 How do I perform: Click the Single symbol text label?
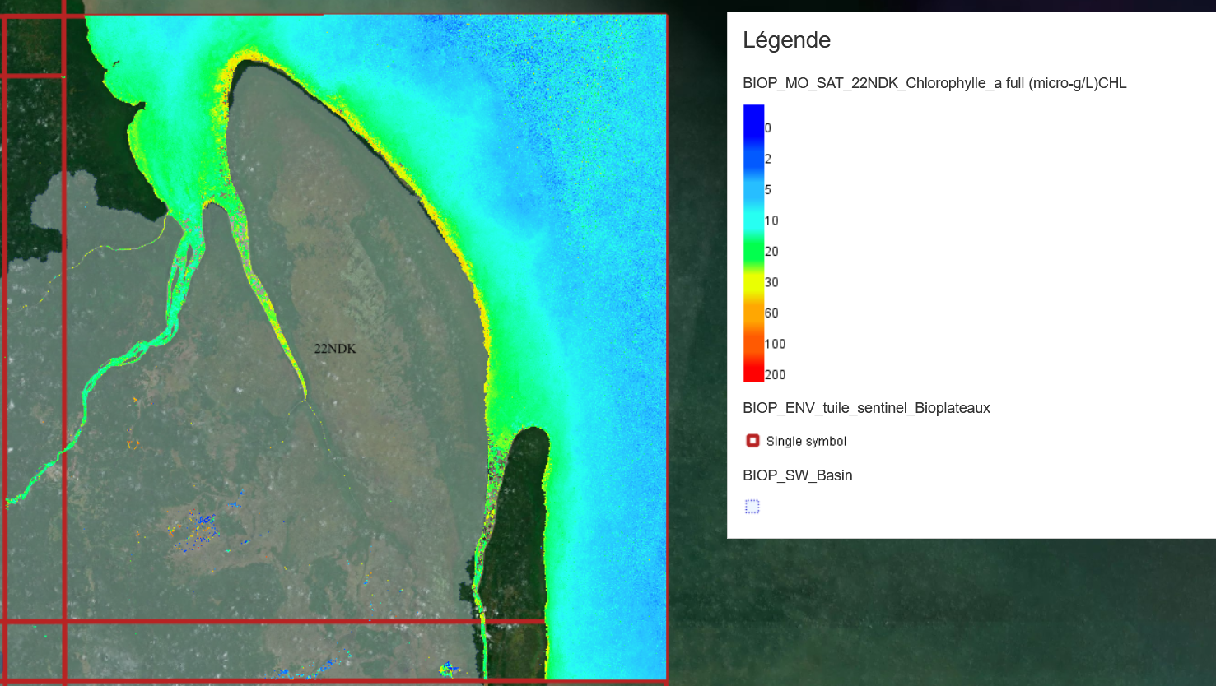click(806, 442)
